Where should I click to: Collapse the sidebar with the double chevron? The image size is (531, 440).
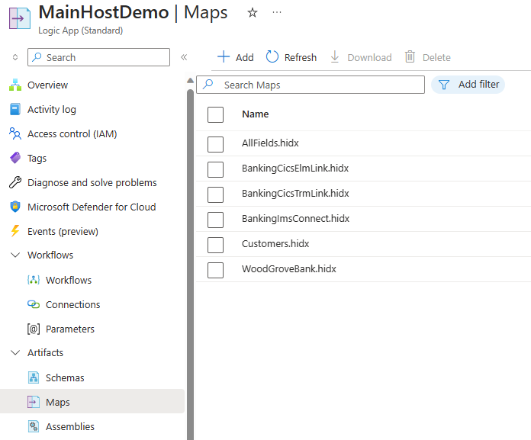(x=184, y=57)
